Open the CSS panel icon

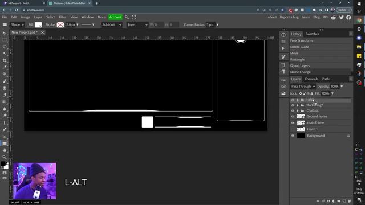[283, 80]
